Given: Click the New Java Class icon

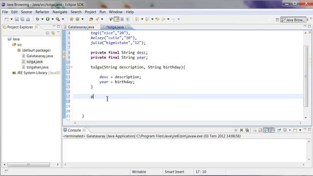Looking at the screenshot, I should tap(77, 19).
